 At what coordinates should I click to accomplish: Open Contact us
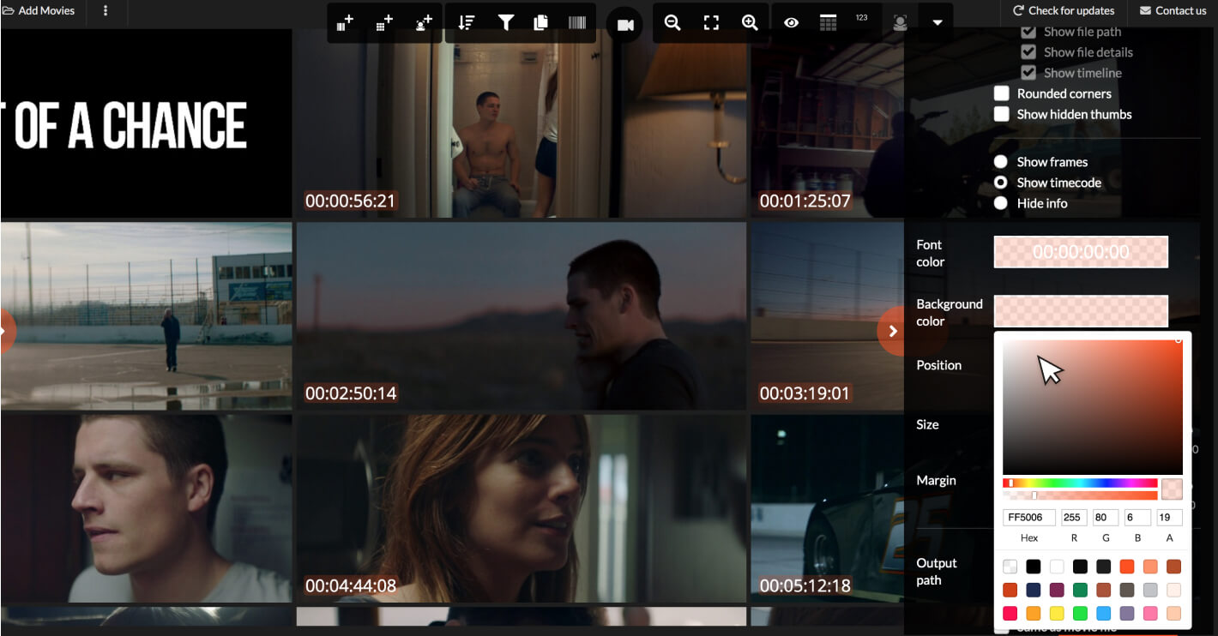pyautogui.click(x=1173, y=10)
